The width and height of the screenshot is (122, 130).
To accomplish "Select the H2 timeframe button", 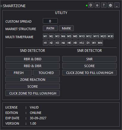I will tap(51, 43).
